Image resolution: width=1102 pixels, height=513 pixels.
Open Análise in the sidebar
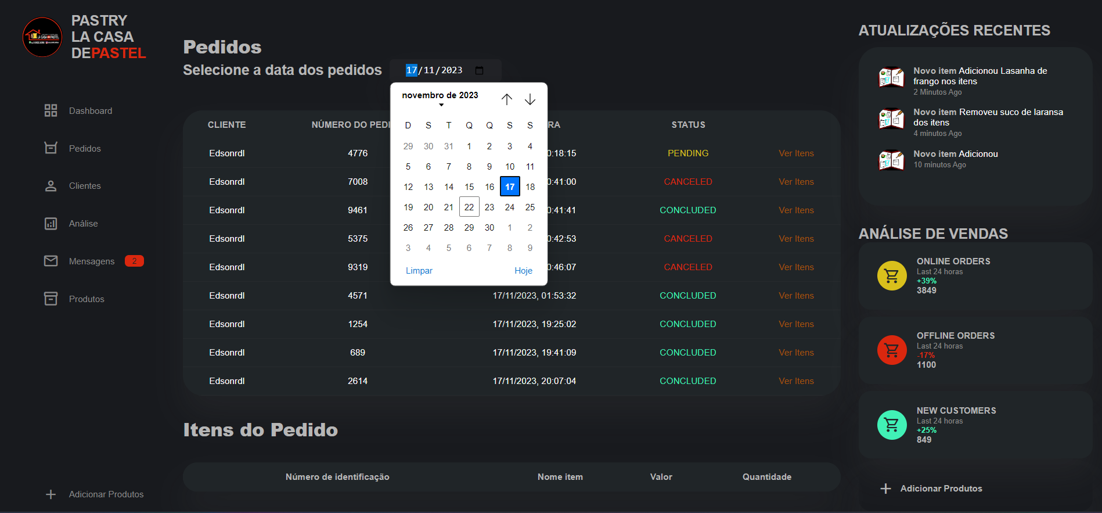point(84,224)
